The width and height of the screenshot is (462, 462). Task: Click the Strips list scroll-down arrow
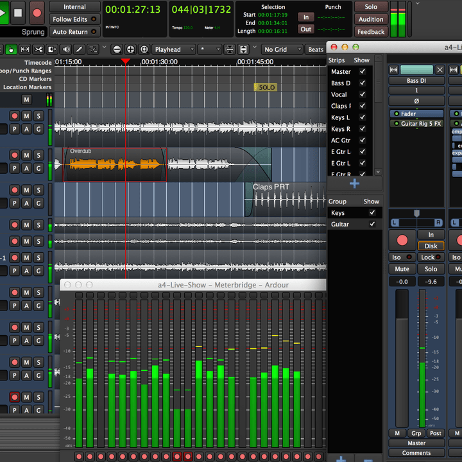coord(378,171)
